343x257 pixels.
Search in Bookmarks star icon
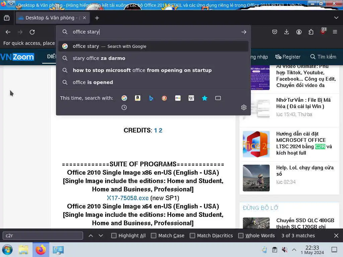205,98
